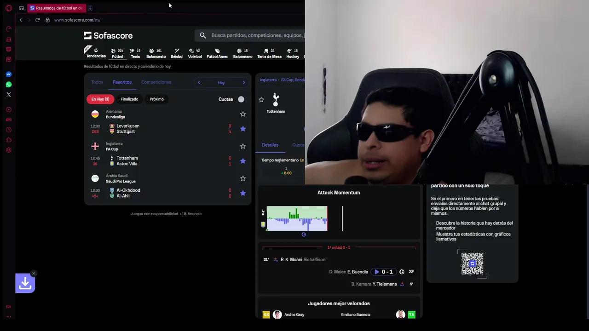Filter matches by Finalizado
589x331 pixels.
tap(129, 99)
